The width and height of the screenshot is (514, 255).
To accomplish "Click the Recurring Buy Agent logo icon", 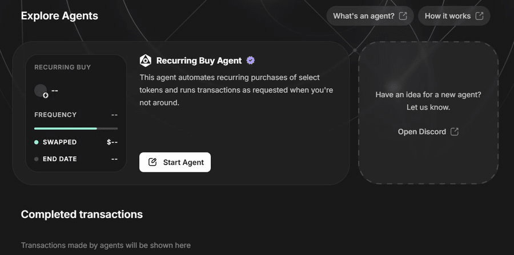I will coord(146,60).
